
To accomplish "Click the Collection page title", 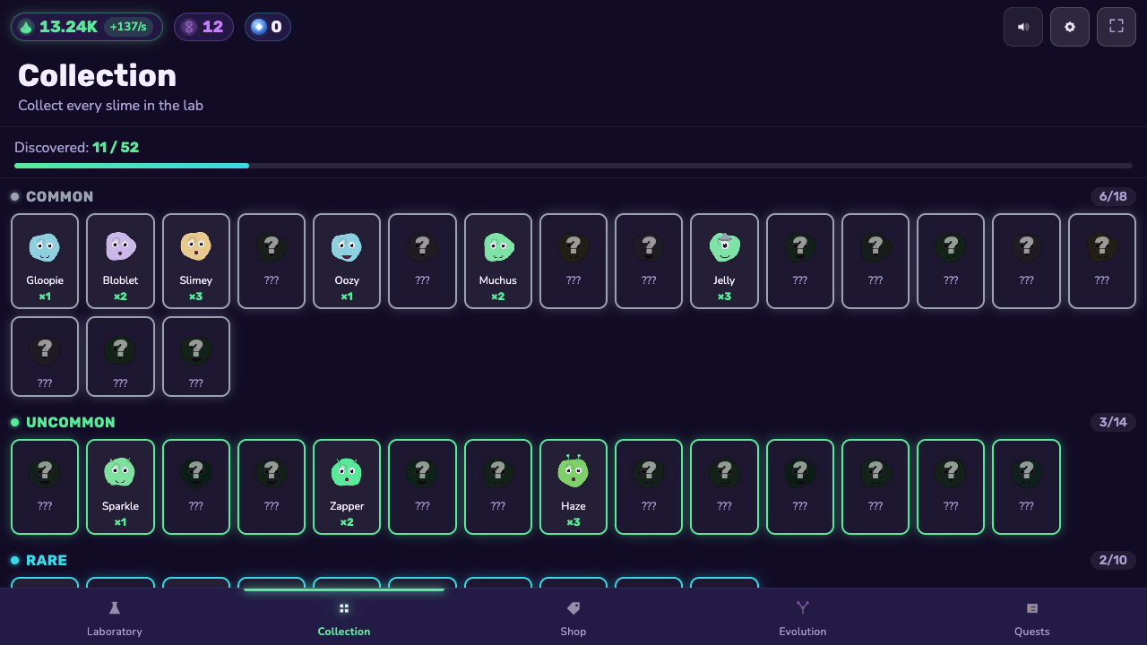I will tap(98, 75).
